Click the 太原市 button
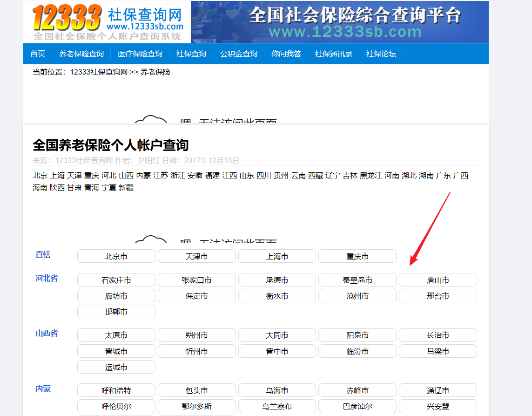This screenshot has height=416, width=532. point(116,335)
